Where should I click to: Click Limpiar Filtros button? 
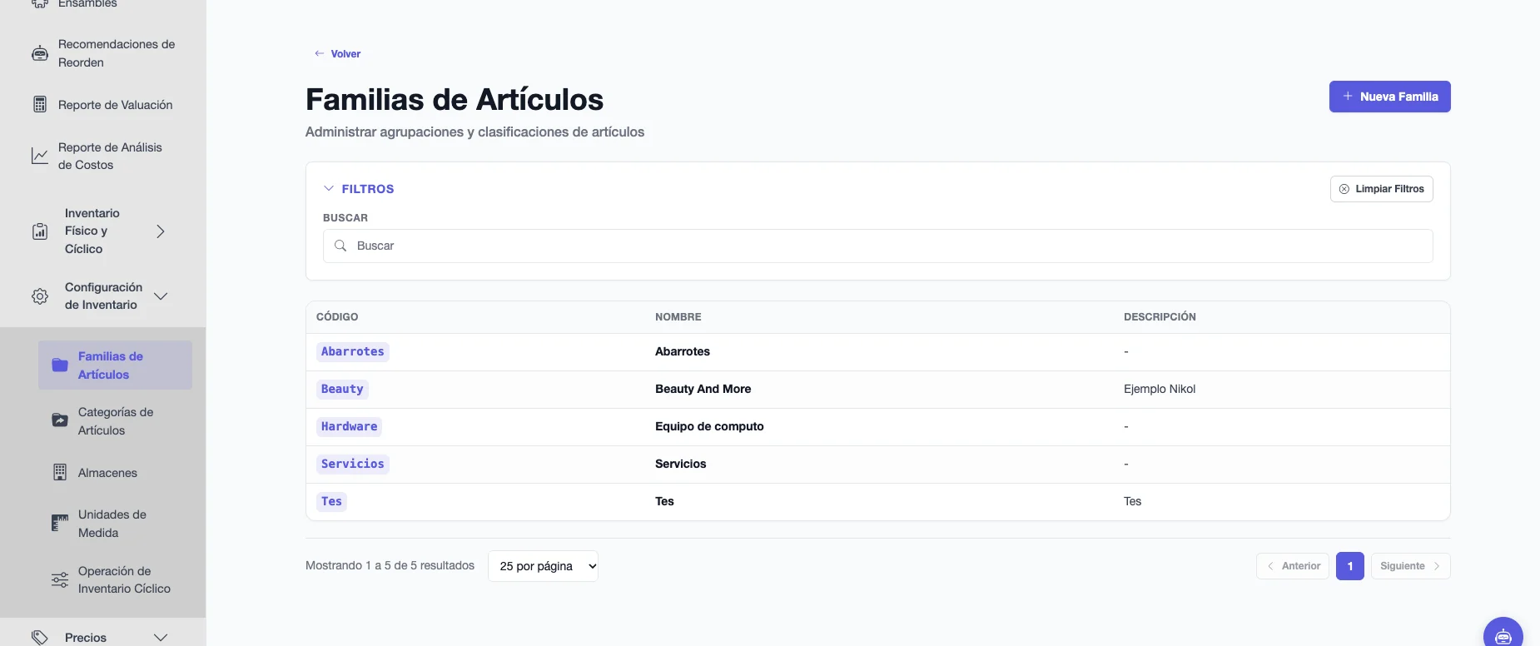coord(1381,189)
